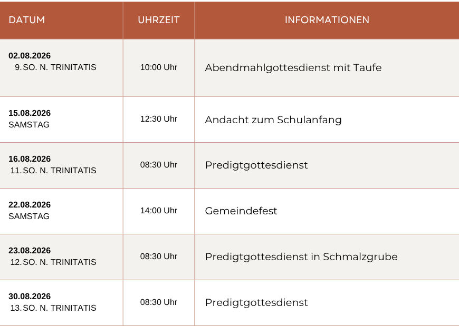Screen dimensions: 459x326
Task: Select the date 30.08.2026
Action: click(30, 297)
